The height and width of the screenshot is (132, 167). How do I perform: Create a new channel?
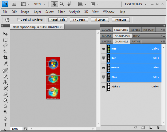pos(151,127)
